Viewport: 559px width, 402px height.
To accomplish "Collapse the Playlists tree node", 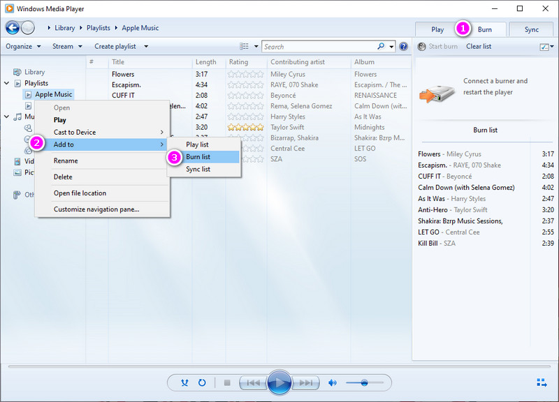I will (x=7, y=83).
